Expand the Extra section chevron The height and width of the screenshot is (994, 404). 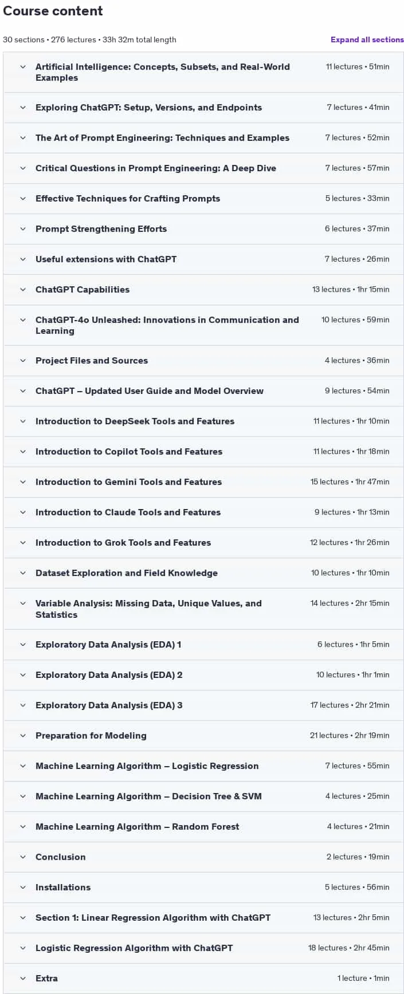23,979
